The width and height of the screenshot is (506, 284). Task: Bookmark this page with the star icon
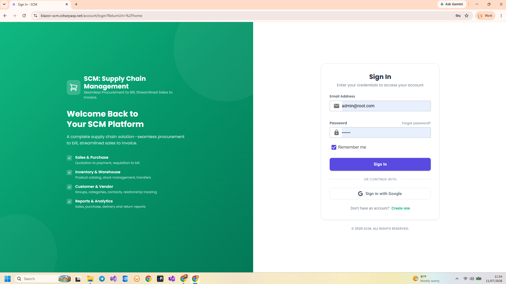pyautogui.click(x=467, y=16)
